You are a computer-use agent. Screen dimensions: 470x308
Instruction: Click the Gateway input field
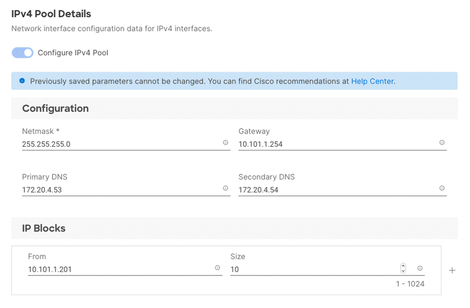[337, 144]
